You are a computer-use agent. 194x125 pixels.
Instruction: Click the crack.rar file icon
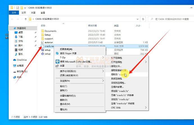42,46
